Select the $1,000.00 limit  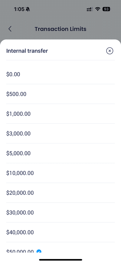click(60, 114)
